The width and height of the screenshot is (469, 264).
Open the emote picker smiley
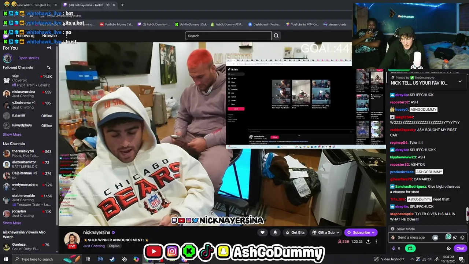tap(462, 238)
